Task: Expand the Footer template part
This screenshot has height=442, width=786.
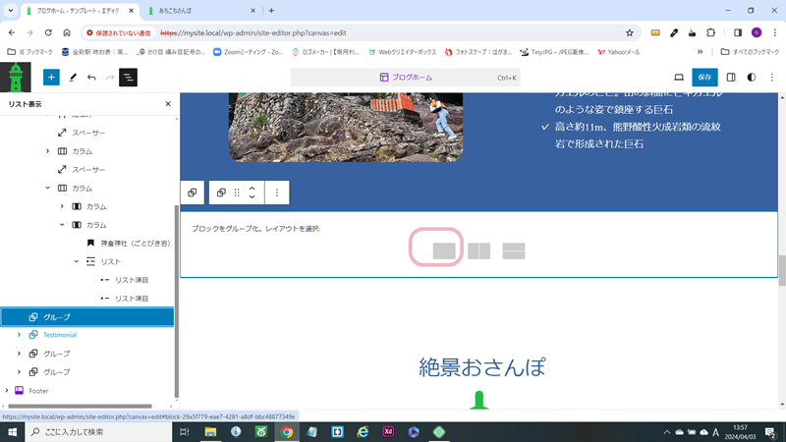Action: 7,391
